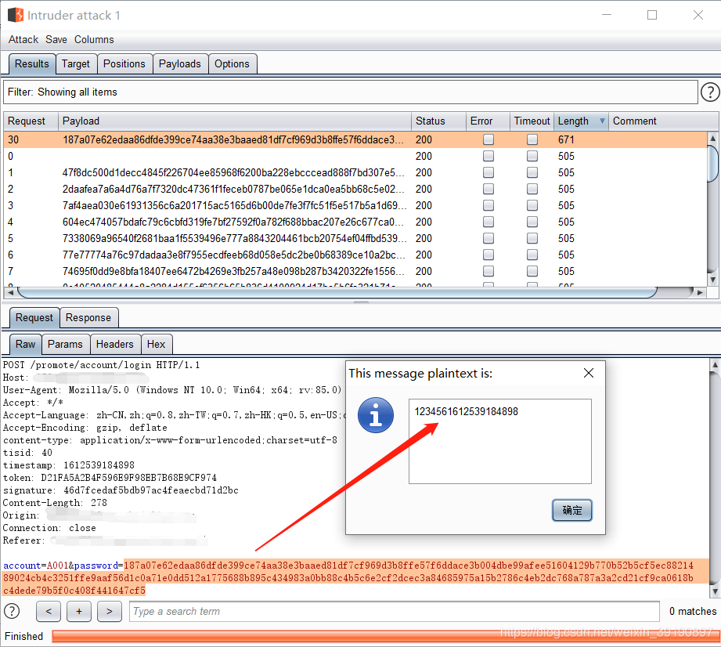This screenshot has height=647, width=721.
Task: Toggle Error checkbox for request 2
Action: point(488,189)
